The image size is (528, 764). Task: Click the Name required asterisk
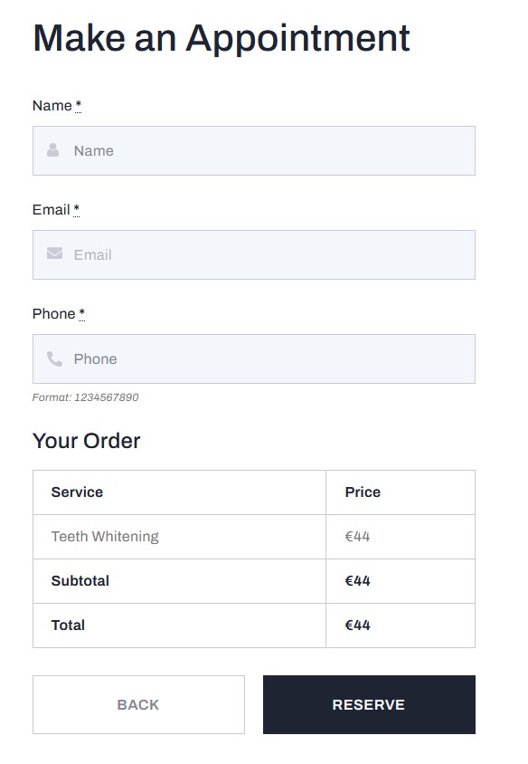79,105
